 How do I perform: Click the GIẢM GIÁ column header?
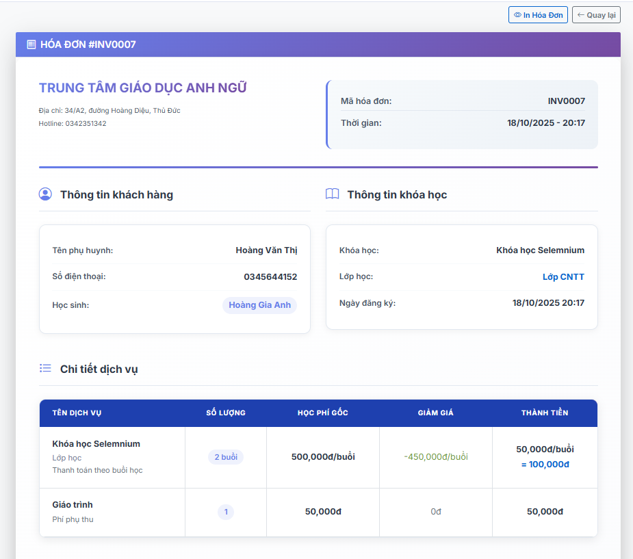pyautogui.click(x=435, y=413)
